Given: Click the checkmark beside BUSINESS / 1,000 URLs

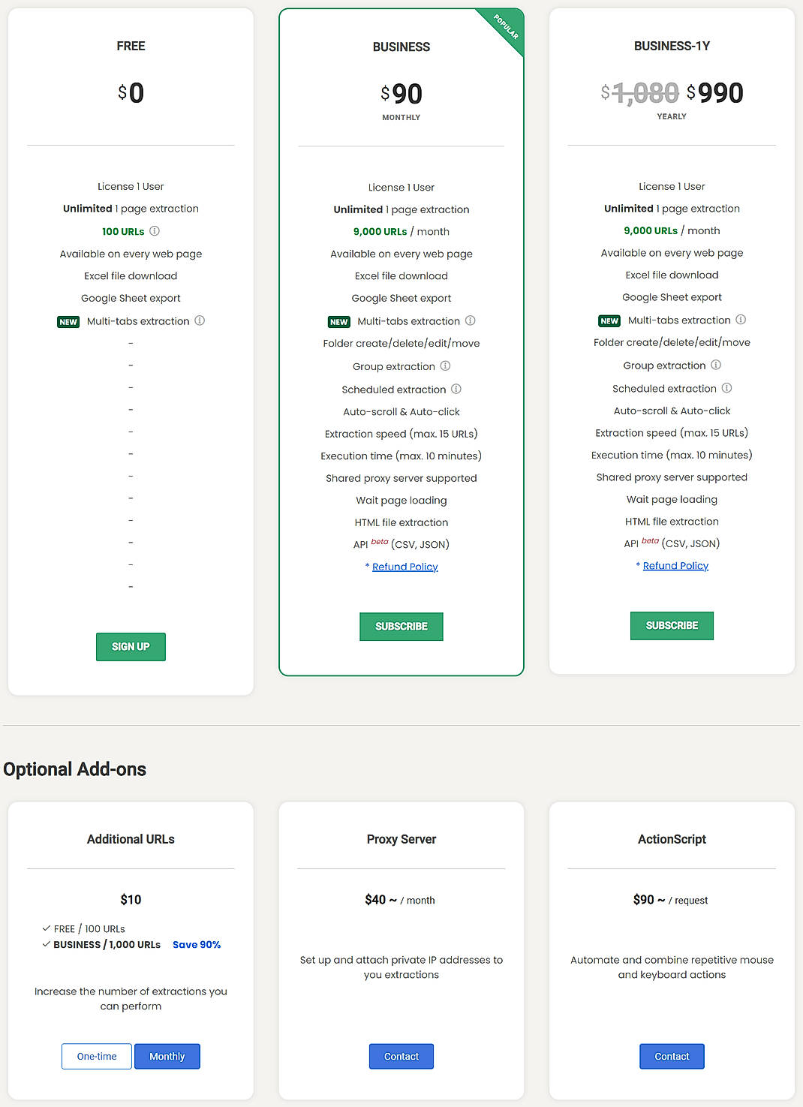Looking at the screenshot, I should (x=45, y=944).
